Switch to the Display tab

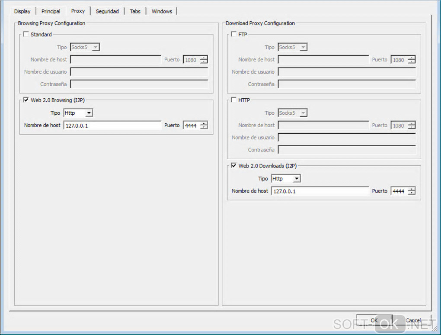click(x=22, y=11)
